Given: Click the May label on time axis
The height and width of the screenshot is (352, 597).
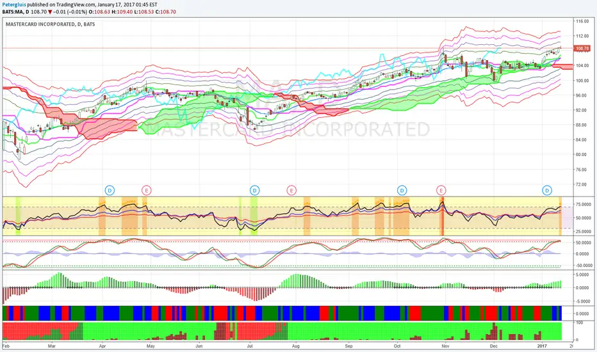Looking at the screenshot, I should [151, 346].
